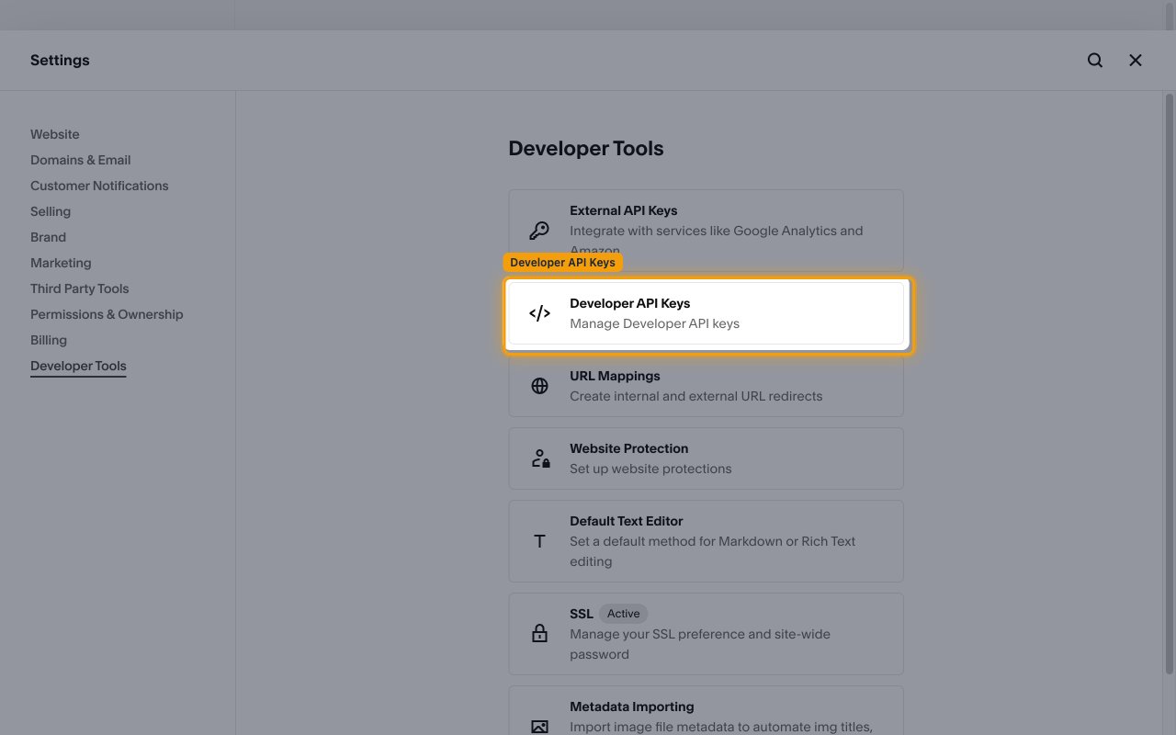Select Selling in the sidebar

coord(51,211)
